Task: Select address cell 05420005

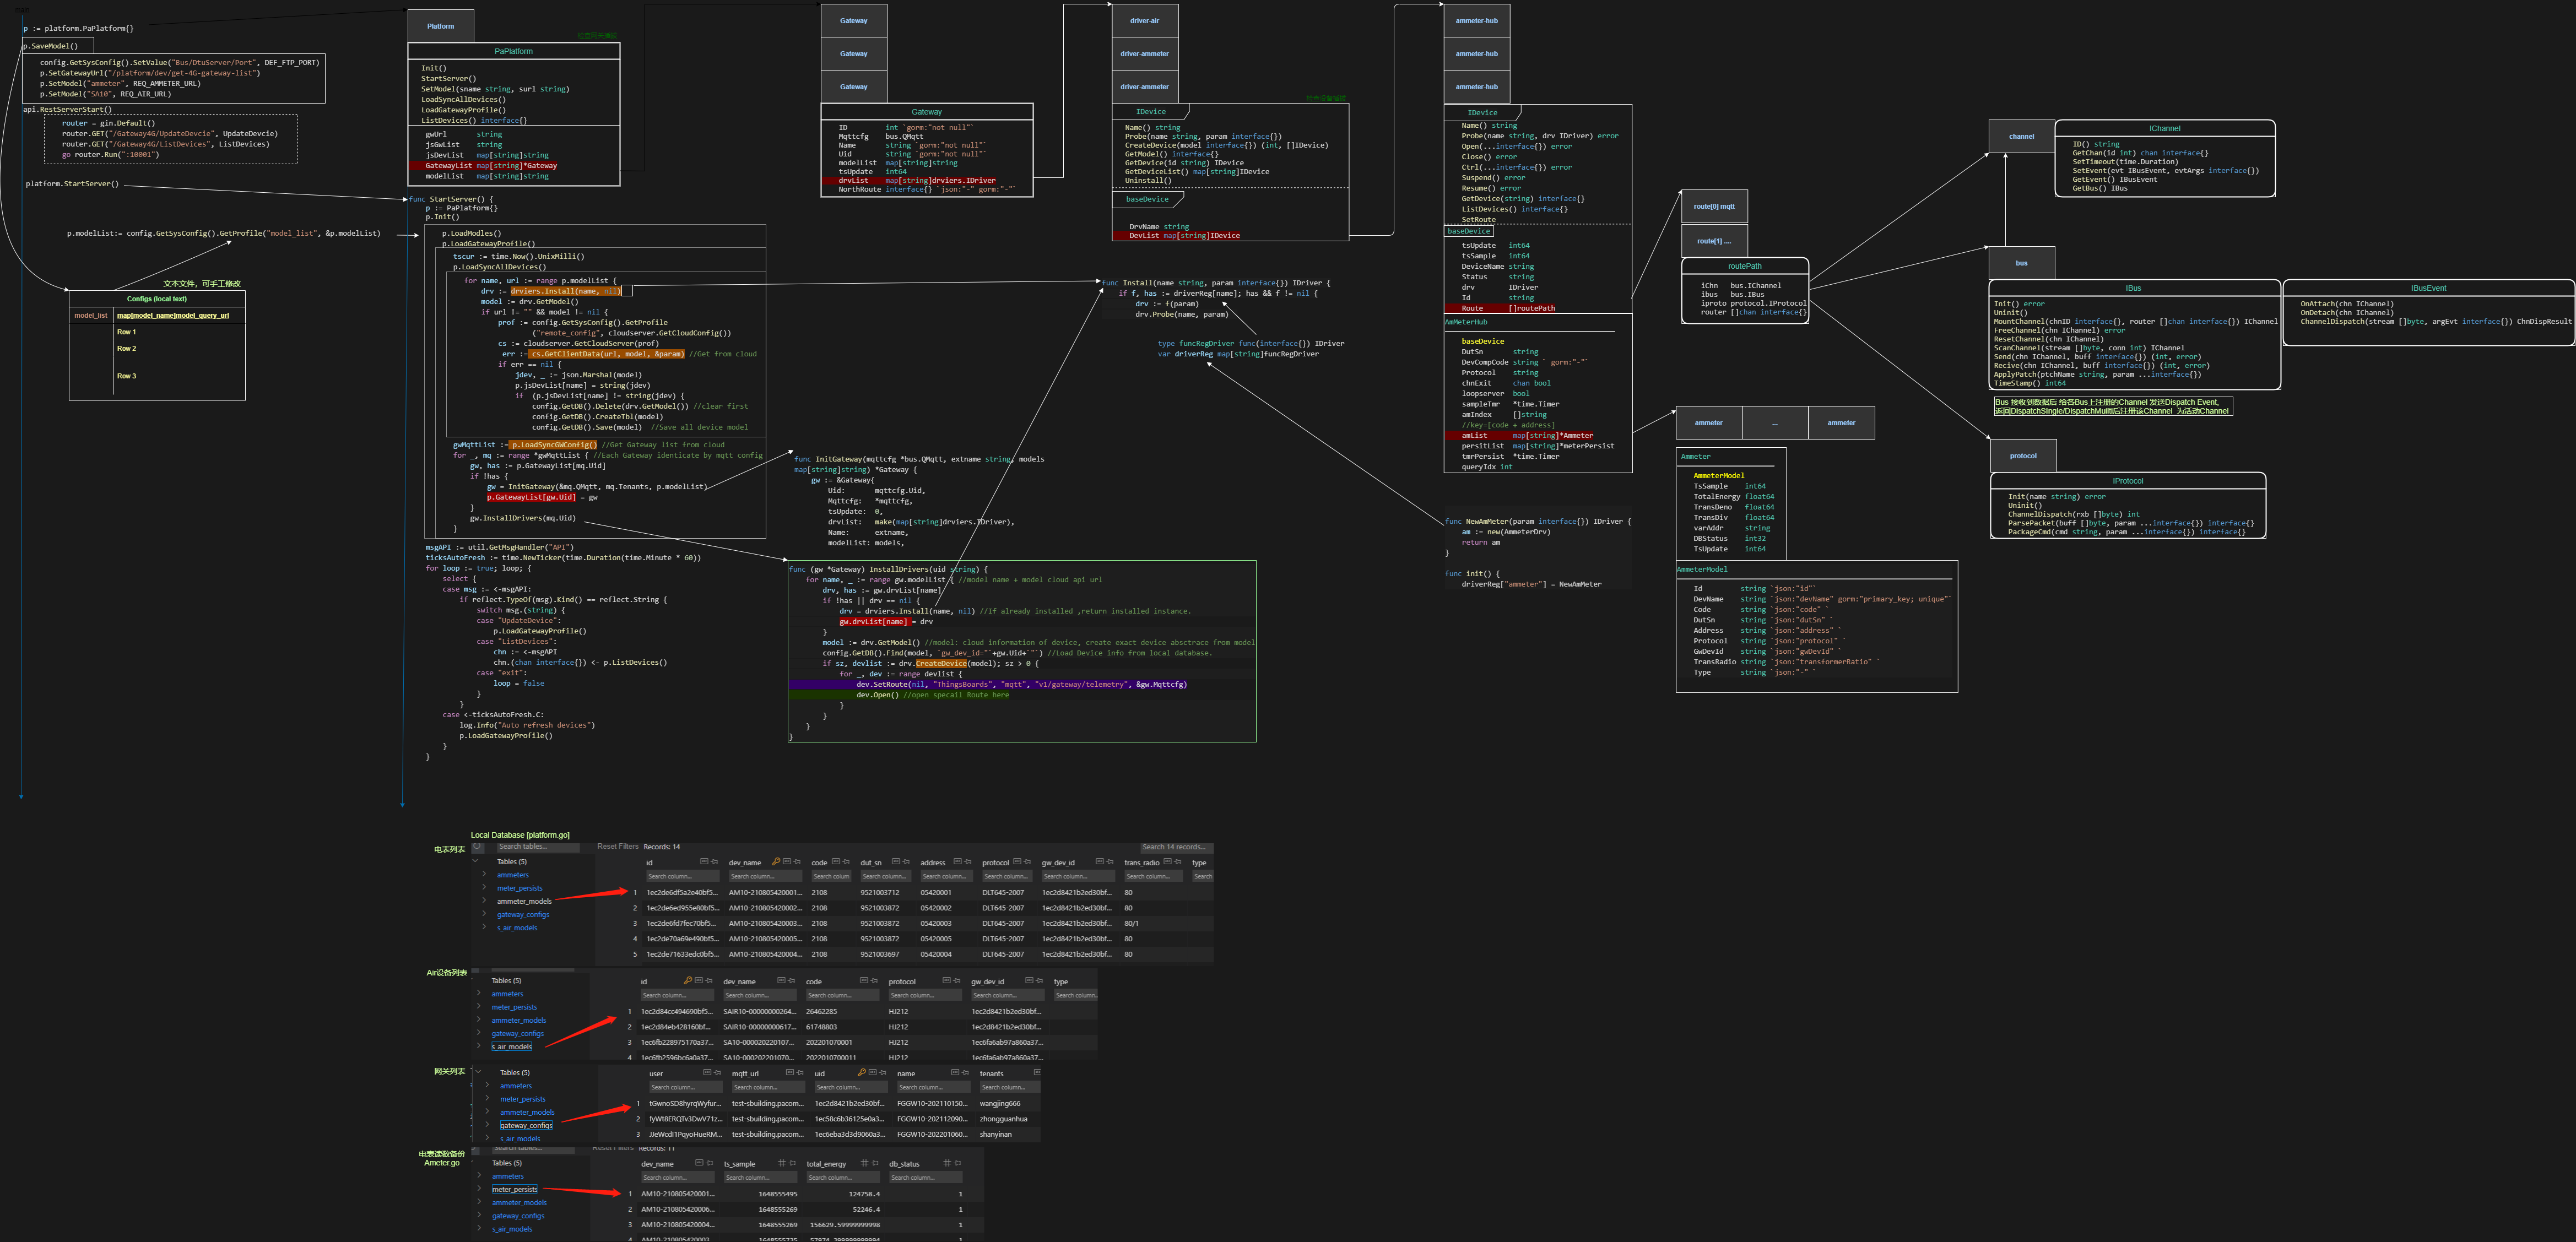Action: 936,939
